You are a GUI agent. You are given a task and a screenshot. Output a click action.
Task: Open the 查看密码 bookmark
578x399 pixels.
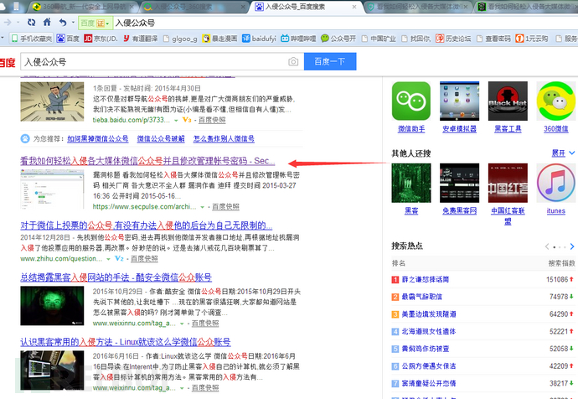point(493,39)
